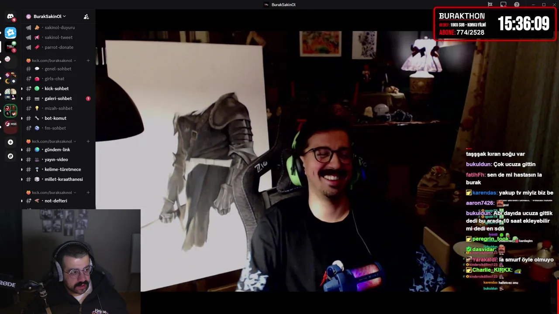The image size is (559, 314).
Task: Open the genel-sohbet channel
Action: [x=58, y=69]
